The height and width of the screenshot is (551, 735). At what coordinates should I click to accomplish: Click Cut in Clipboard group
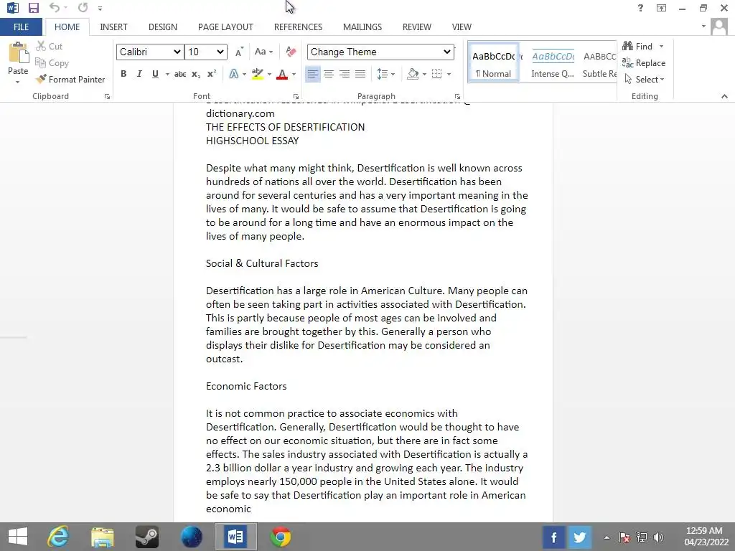coord(50,47)
